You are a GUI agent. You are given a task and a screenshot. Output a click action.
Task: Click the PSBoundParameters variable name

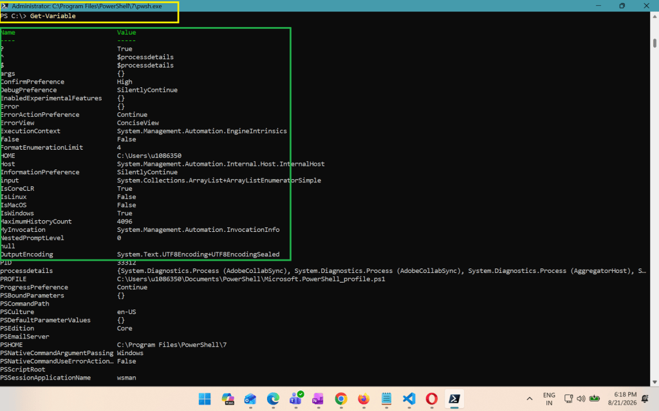[32, 295]
